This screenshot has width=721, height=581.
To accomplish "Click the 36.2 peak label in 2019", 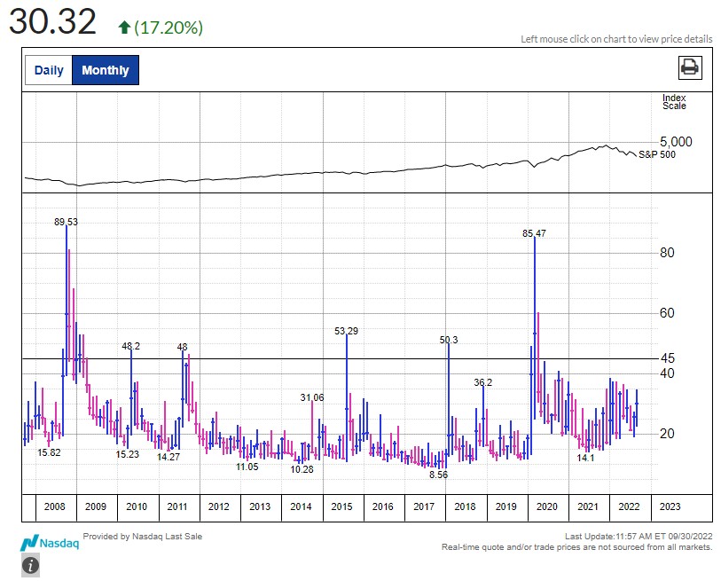I will [482, 382].
